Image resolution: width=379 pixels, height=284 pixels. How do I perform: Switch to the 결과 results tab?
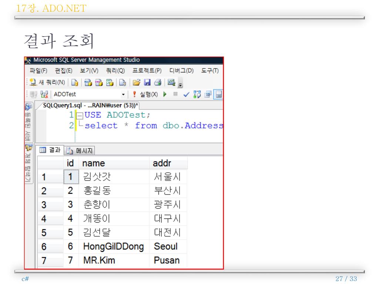tap(50, 150)
